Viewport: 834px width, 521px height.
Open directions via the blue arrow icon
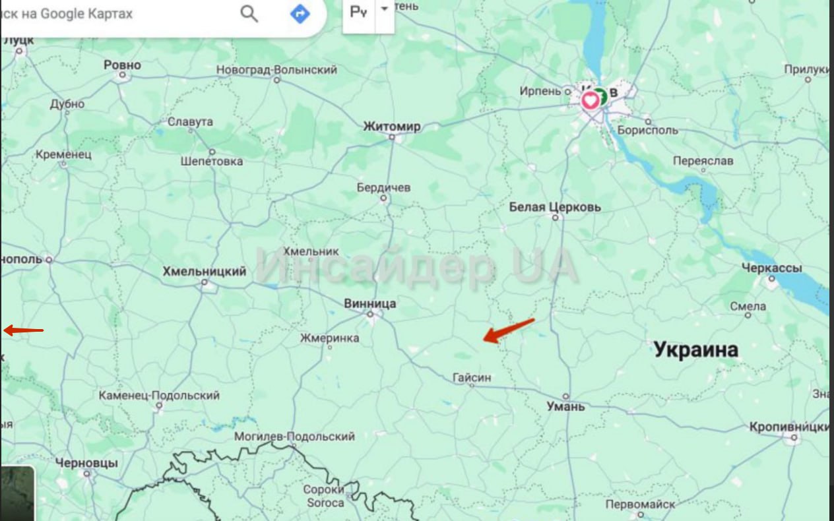300,13
